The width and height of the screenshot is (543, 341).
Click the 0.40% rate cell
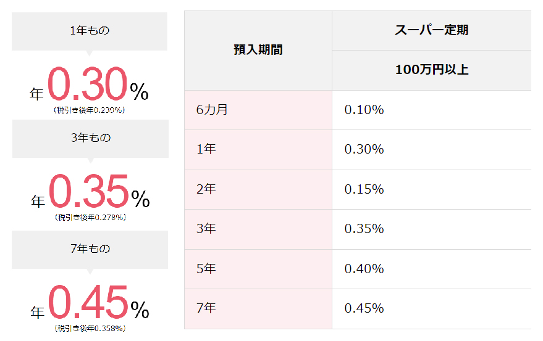(431, 269)
